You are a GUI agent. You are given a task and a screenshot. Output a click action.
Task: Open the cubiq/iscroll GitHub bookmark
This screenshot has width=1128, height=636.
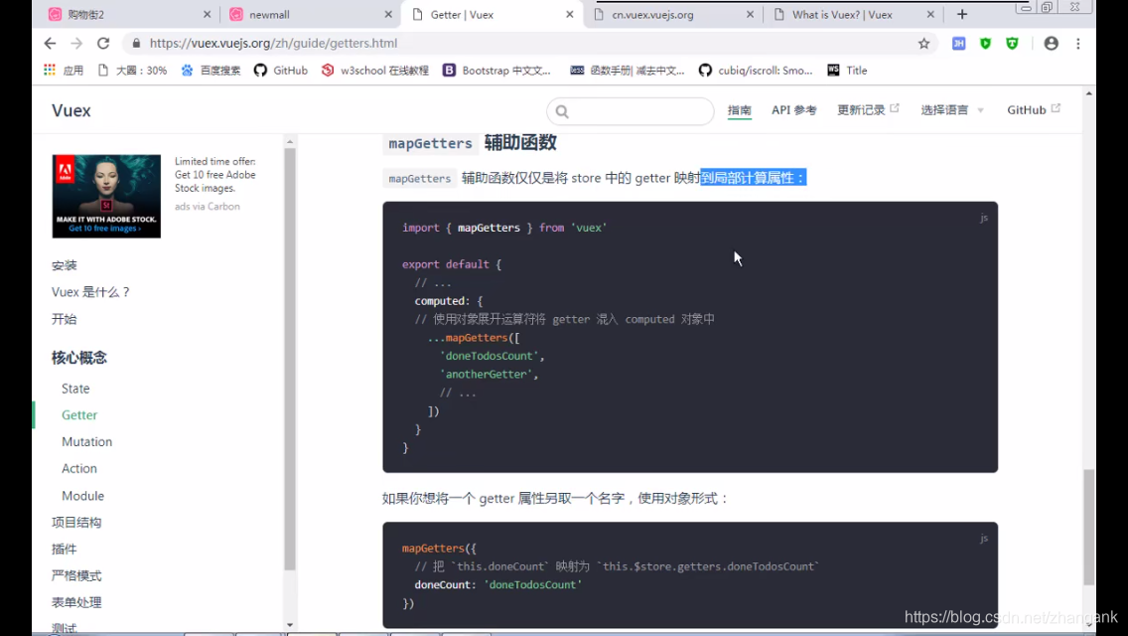click(756, 70)
